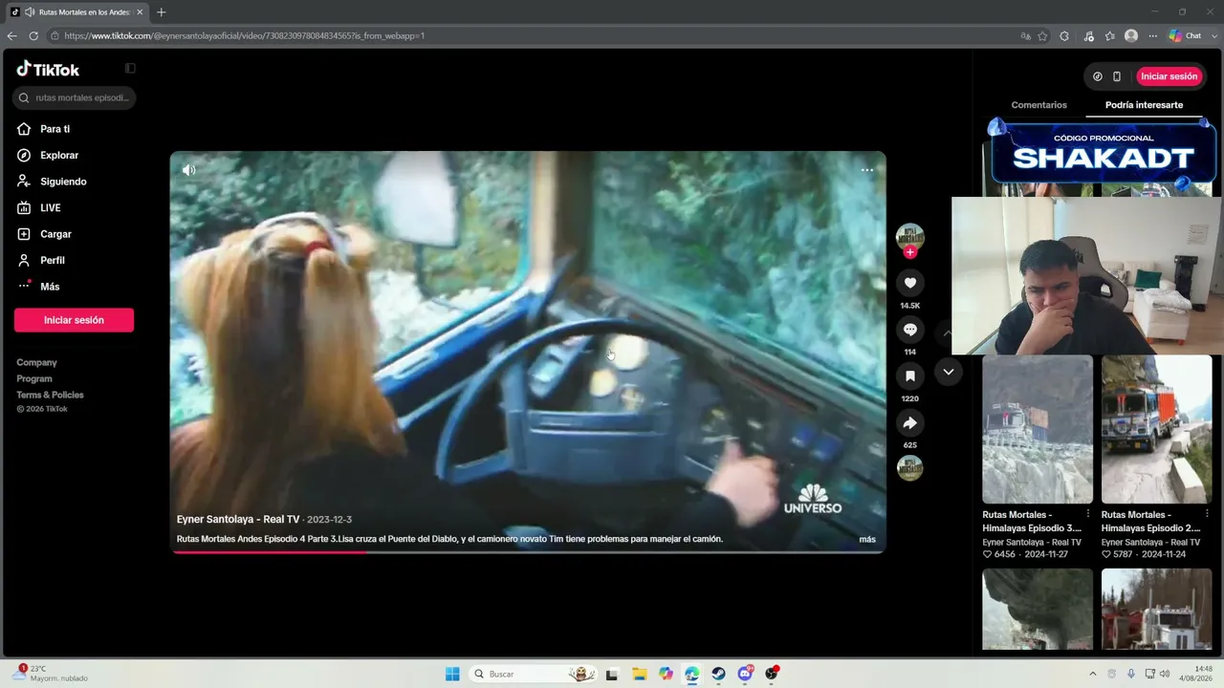Open the taskbar volume control
The height and width of the screenshot is (688, 1224).
point(1165,674)
